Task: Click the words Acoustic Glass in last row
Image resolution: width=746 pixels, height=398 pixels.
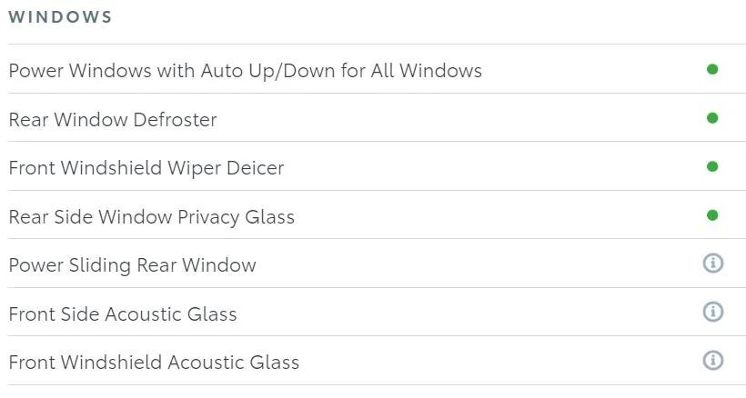Action: pyautogui.click(x=234, y=363)
